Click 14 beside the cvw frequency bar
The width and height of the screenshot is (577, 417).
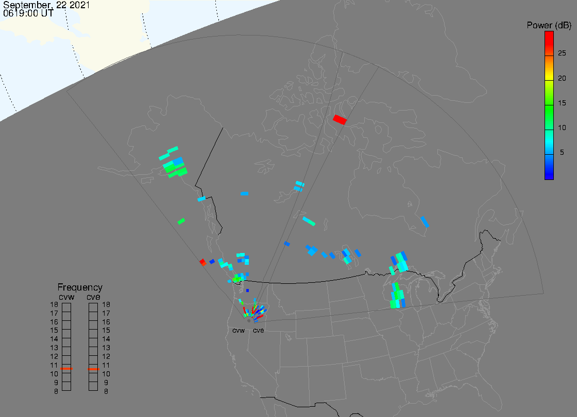[x=54, y=339]
